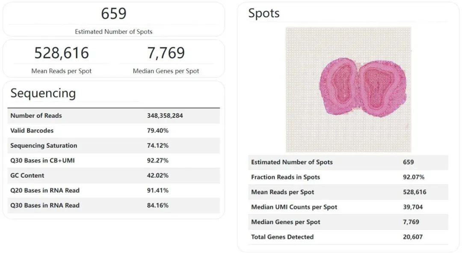Click the Spots panel heading
Viewport: 462px width, 254px height.
(264, 13)
